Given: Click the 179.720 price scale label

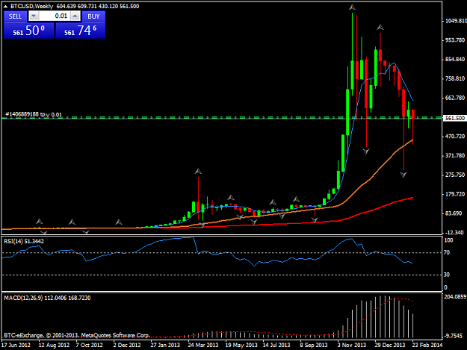Looking at the screenshot, I should pyautogui.click(x=455, y=194).
